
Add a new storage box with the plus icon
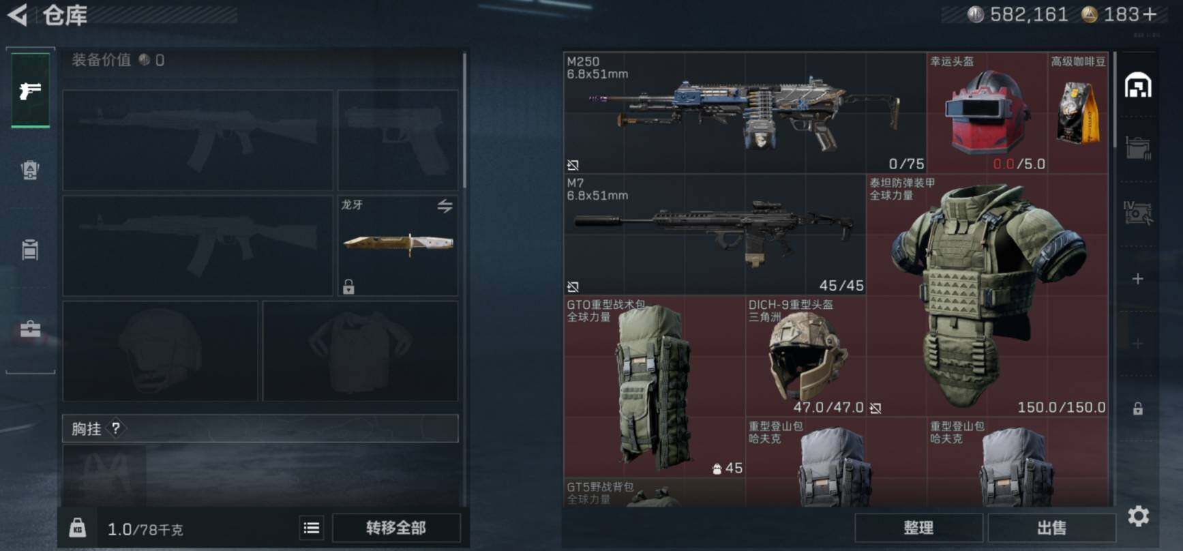(1137, 279)
